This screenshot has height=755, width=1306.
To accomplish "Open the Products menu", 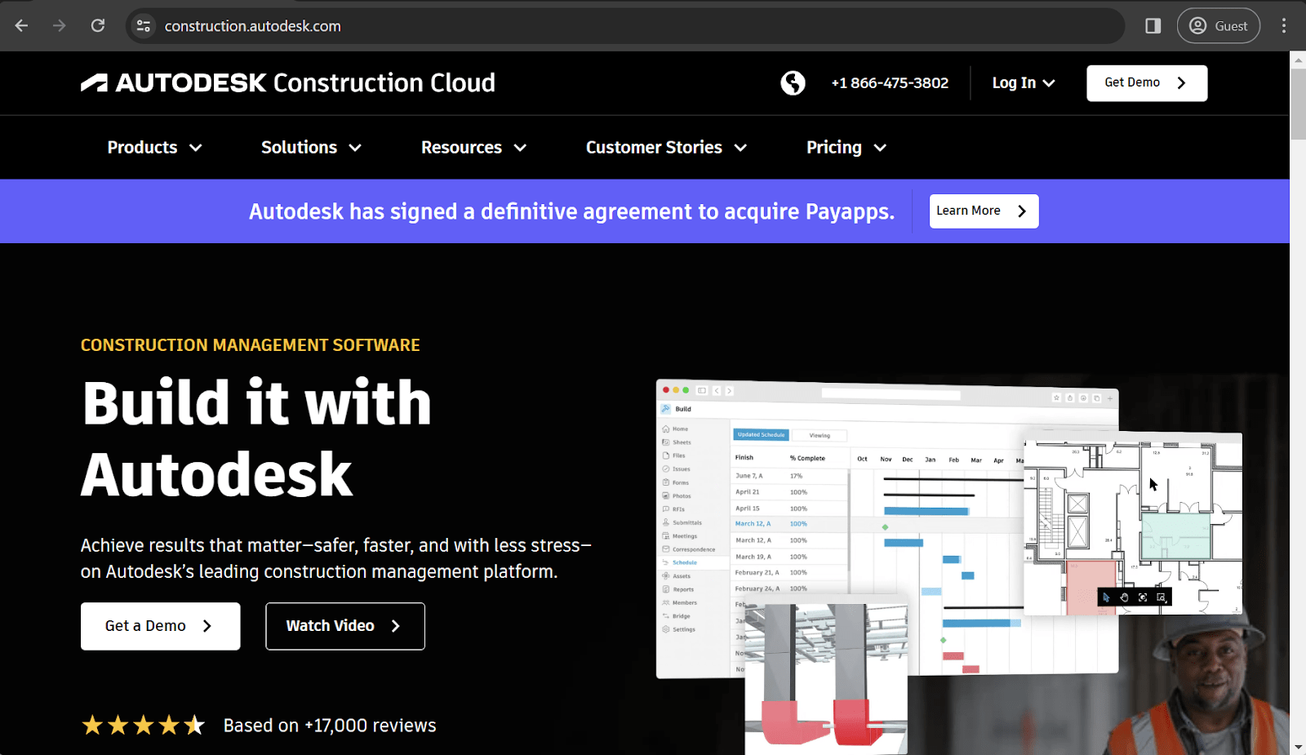I will coord(155,147).
